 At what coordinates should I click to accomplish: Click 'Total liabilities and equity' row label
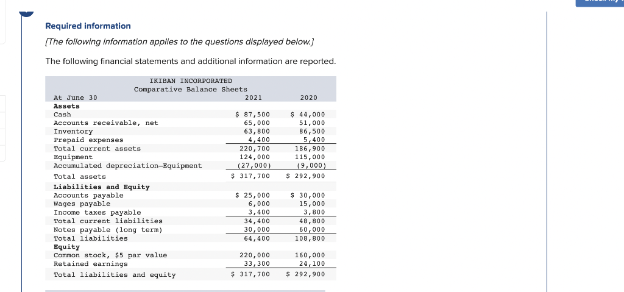coord(115,275)
